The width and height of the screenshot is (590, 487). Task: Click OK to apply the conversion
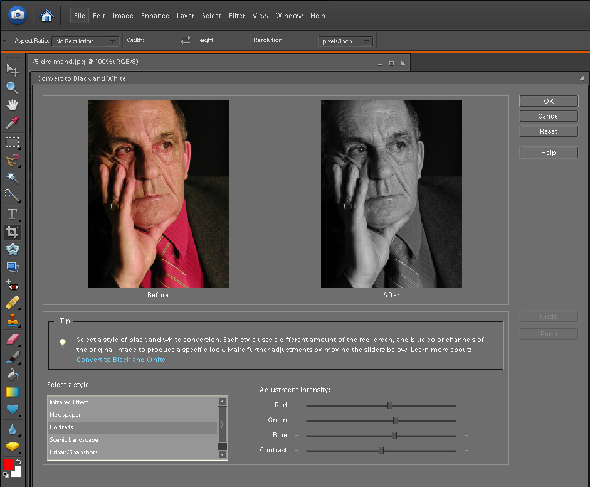[x=549, y=101]
